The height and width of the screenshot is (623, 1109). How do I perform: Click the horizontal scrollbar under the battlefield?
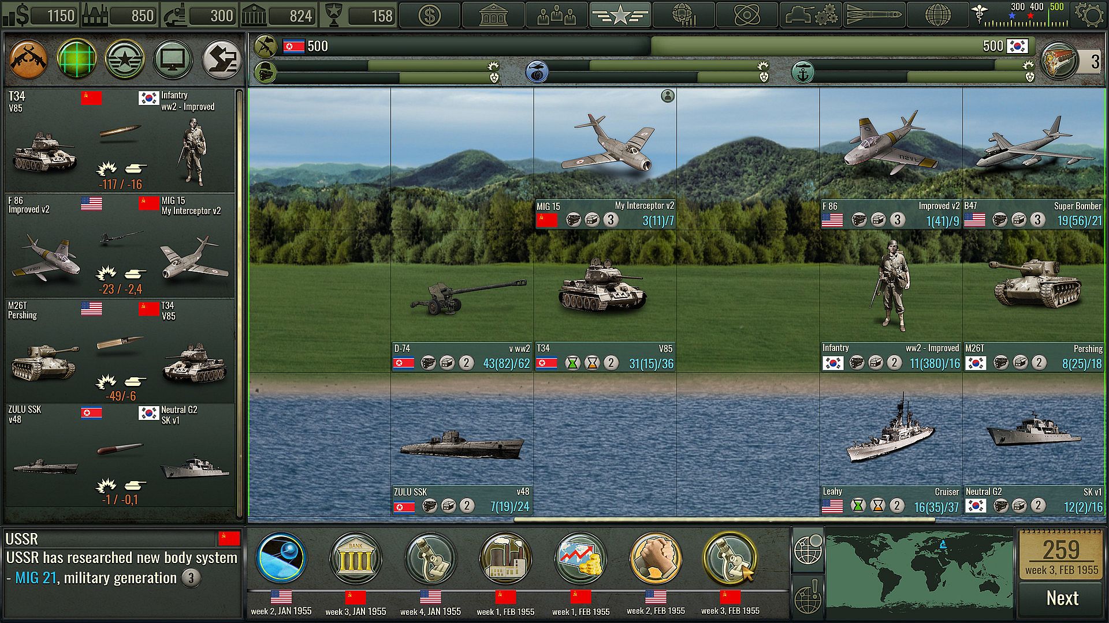coord(724,520)
